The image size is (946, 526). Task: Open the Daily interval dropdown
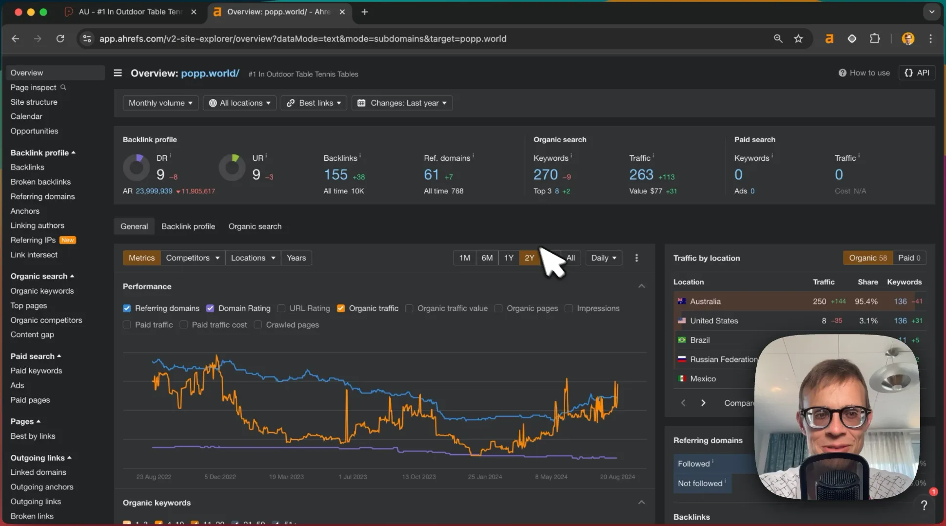tap(604, 258)
